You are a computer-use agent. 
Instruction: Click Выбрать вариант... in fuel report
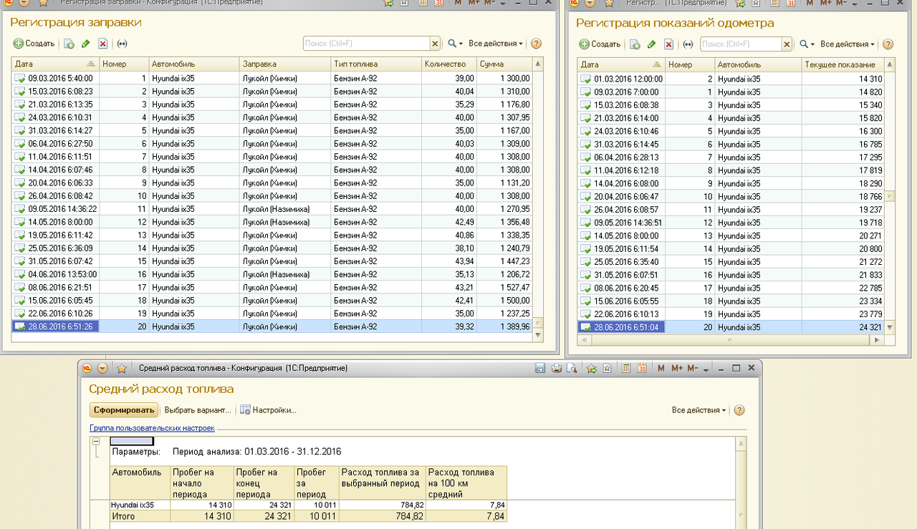(x=198, y=410)
